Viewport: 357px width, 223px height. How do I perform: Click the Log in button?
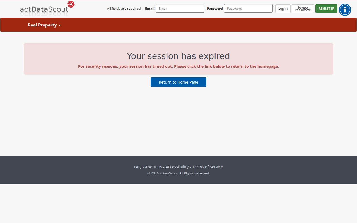[283, 9]
